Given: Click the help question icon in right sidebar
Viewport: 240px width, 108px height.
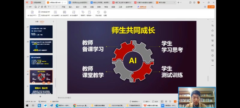Looking at the screenshot, I should [212, 55].
